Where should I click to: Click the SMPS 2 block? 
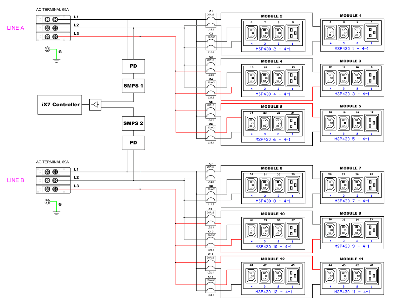coord(133,123)
